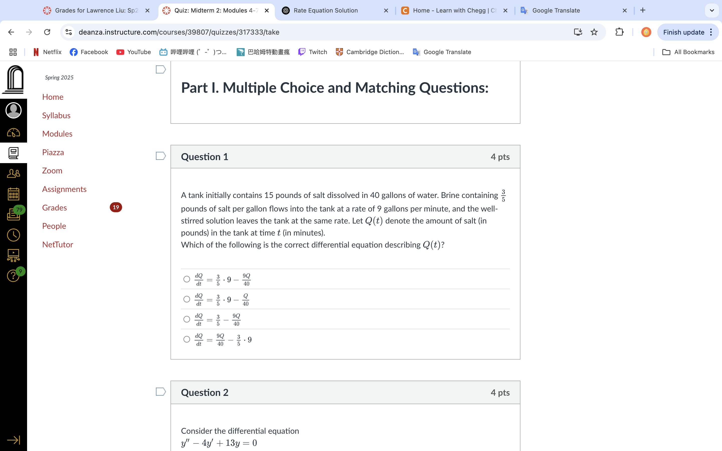Open the Canvas Inbox showing 79 unread
722x451 pixels.
tap(13, 215)
